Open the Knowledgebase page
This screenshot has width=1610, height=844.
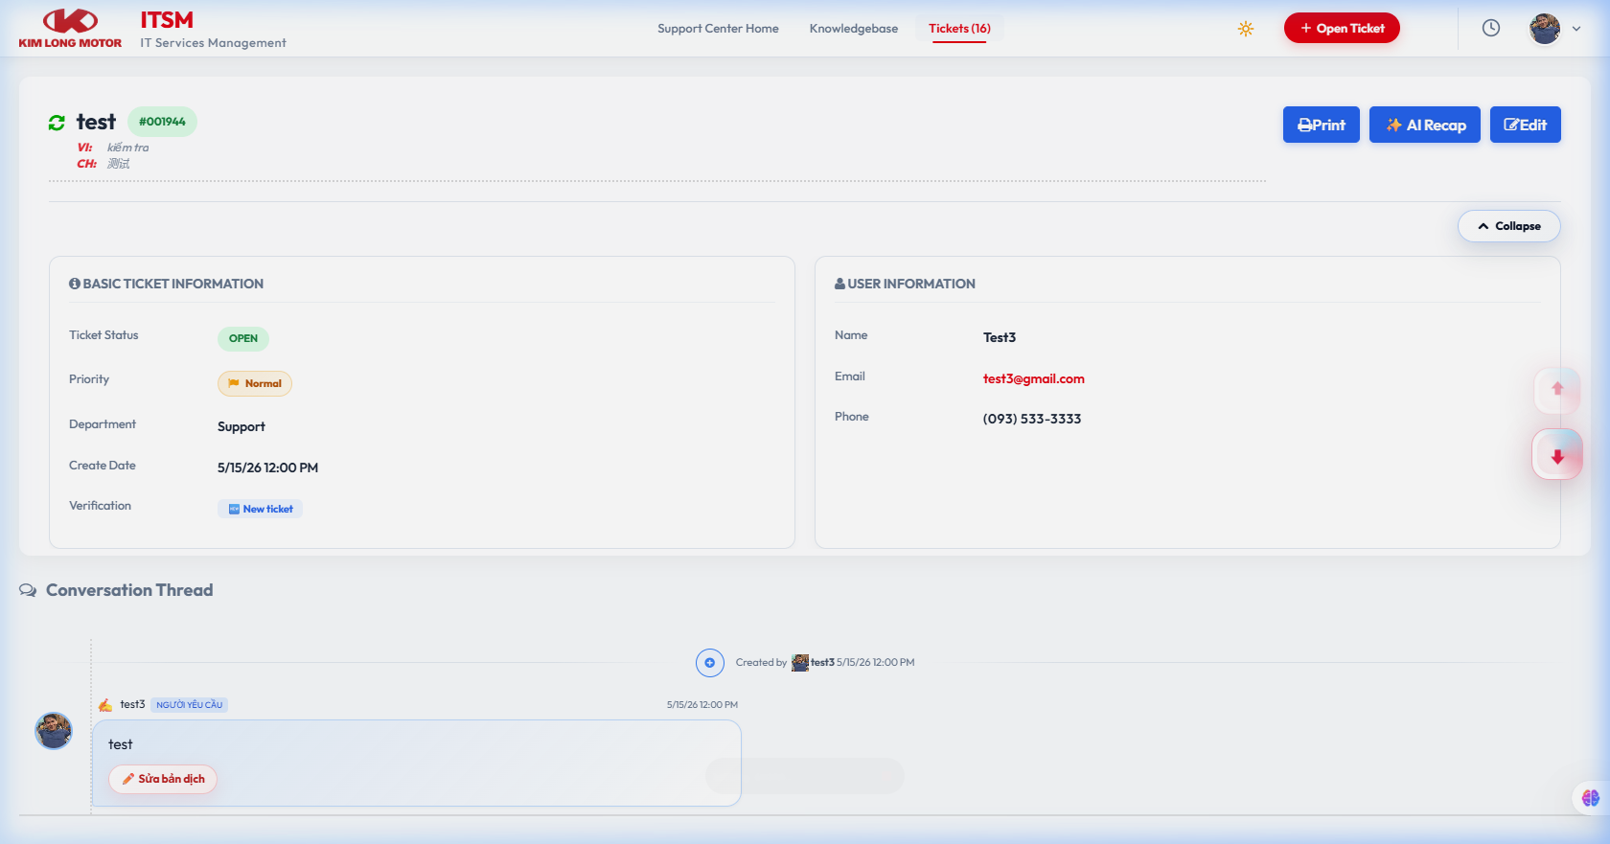(x=854, y=29)
